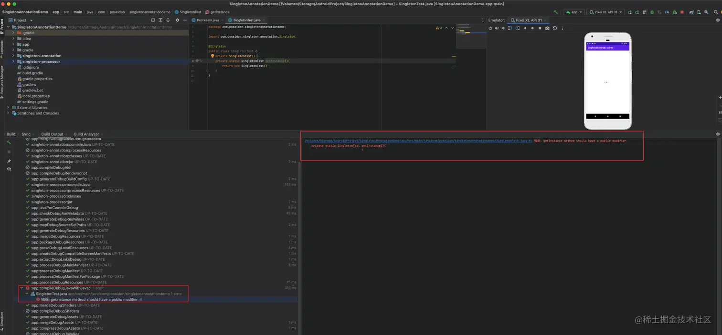Click the emulator power button icon
This screenshot has height=335, width=722.
pos(490,28)
